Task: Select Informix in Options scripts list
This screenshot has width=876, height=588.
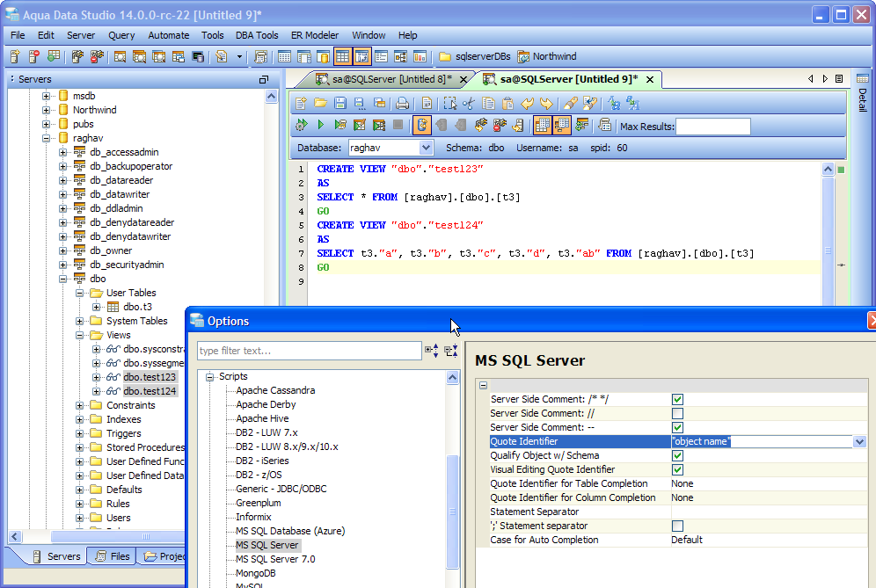Action: [x=253, y=517]
